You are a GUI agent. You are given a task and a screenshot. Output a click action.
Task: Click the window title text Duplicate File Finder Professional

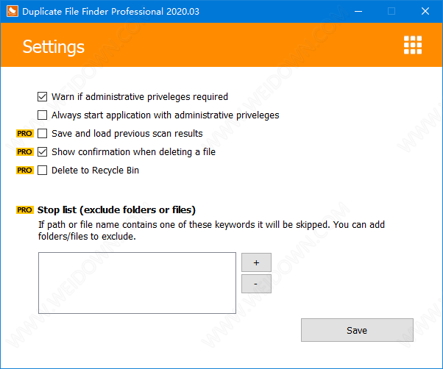[x=110, y=11]
